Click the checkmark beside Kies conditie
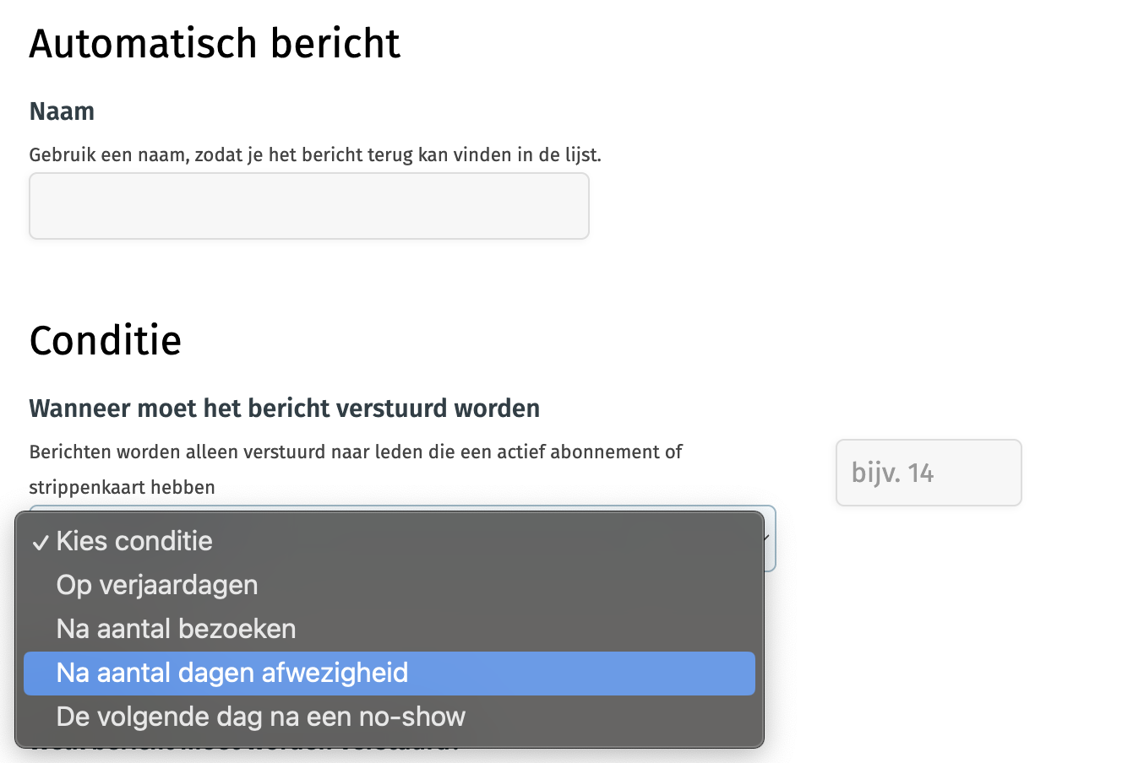This screenshot has width=1144, height=763. pos(40,543)
